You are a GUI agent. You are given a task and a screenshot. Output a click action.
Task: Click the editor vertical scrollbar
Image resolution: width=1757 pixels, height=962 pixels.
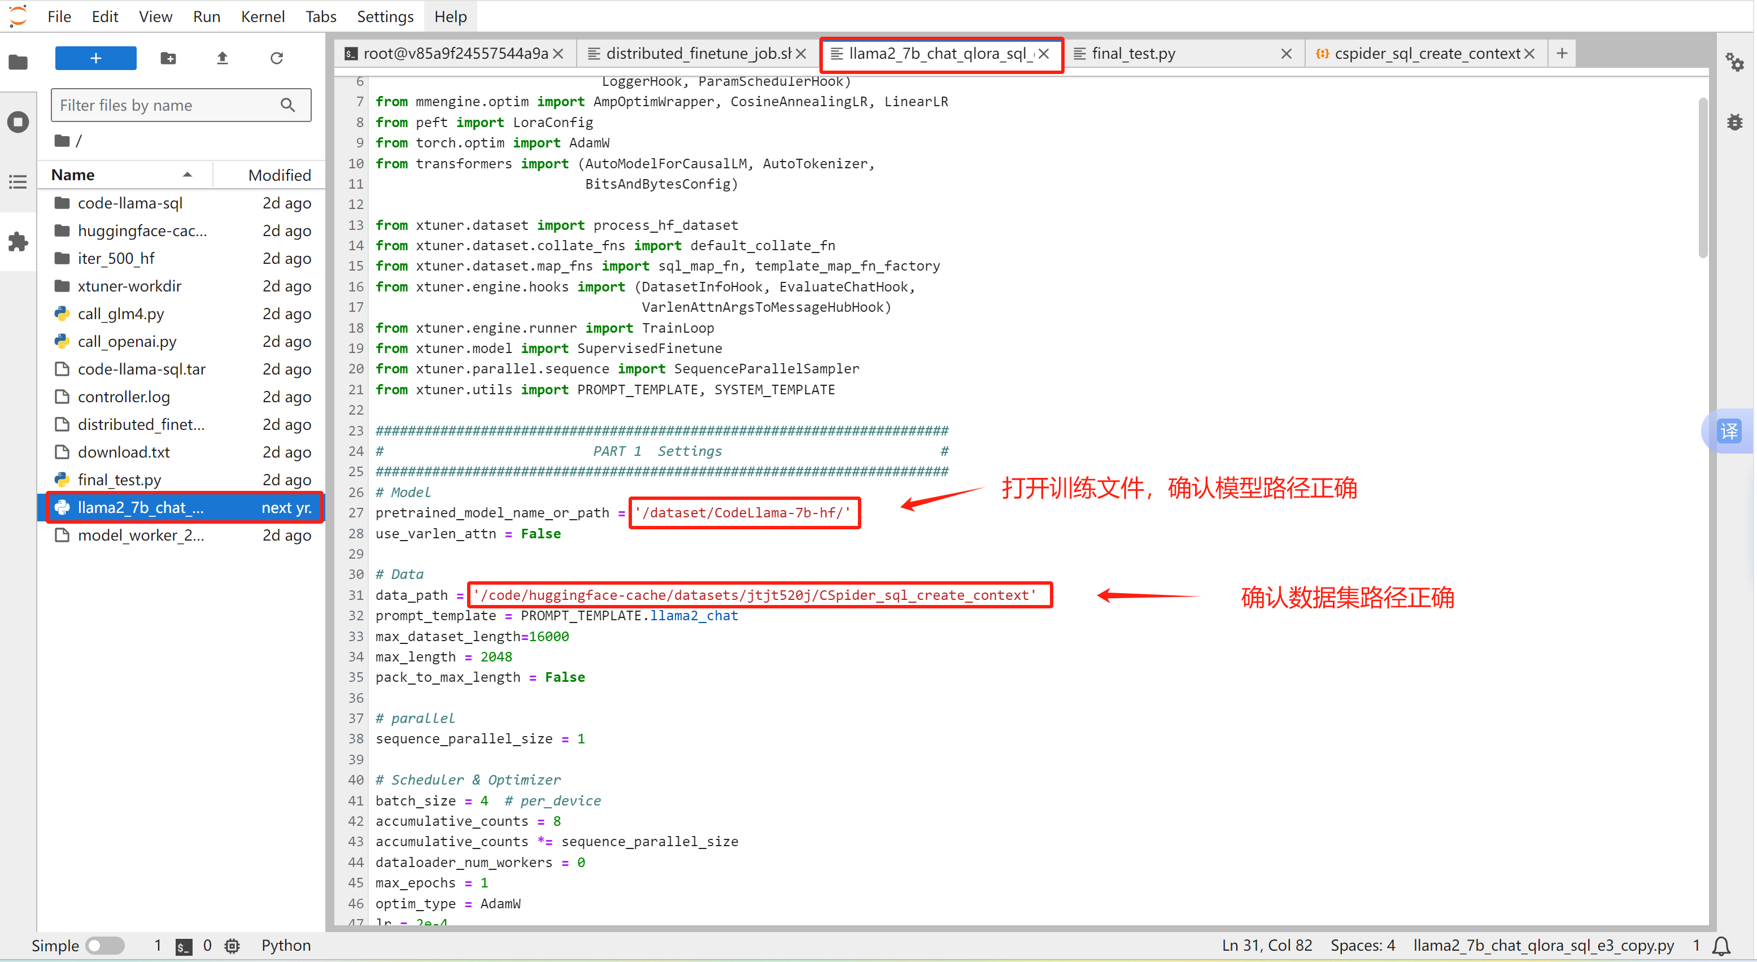click(x=1702, y=177)
